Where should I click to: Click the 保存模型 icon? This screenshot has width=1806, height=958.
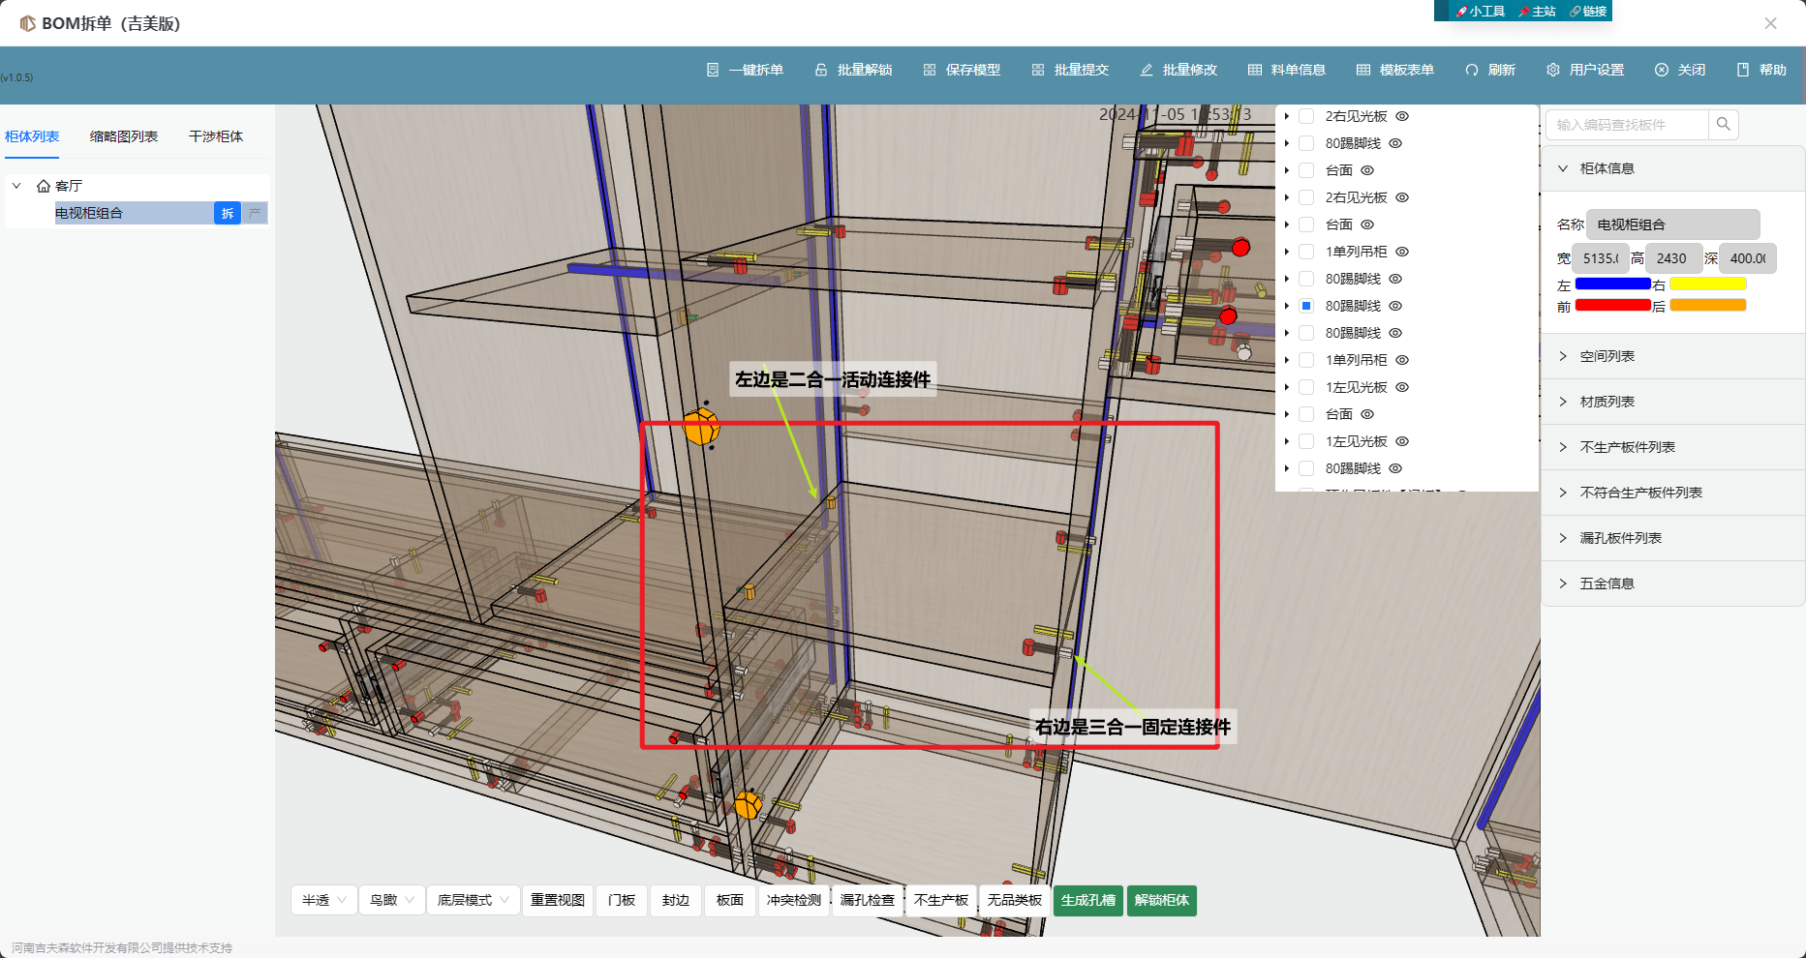pyautogui.click(x=930, y=70)
